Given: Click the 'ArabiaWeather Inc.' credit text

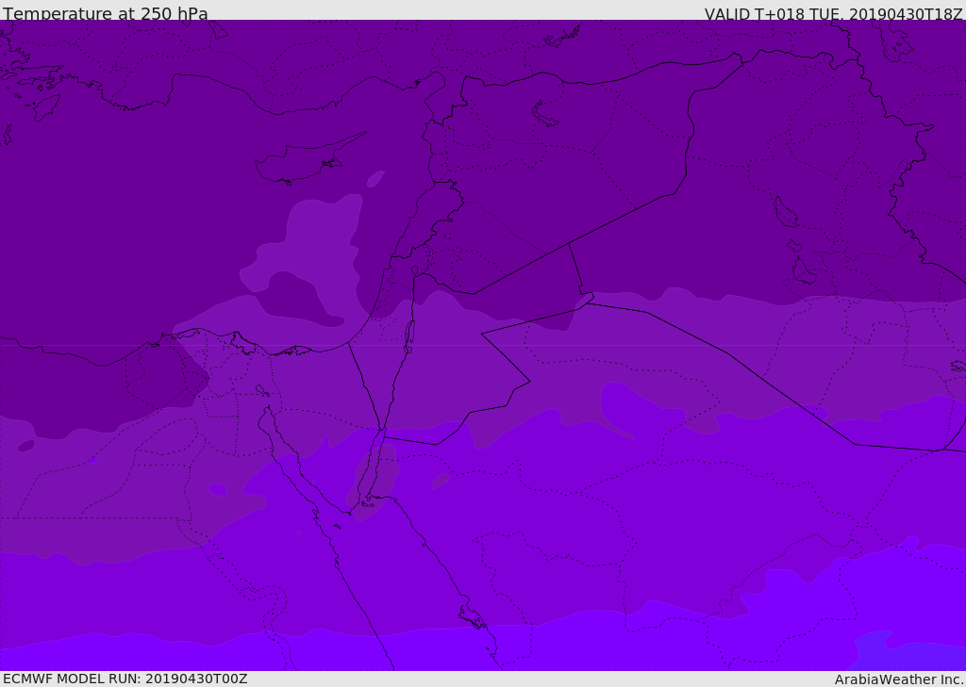Looking at the screenshot, I should click(x=898, y=679).
